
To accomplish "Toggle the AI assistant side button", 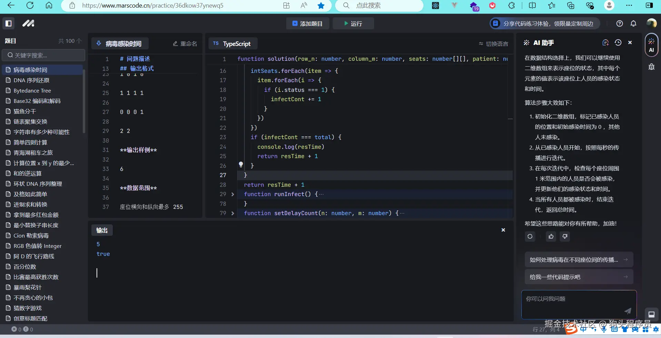I will (x=651, y=45).
